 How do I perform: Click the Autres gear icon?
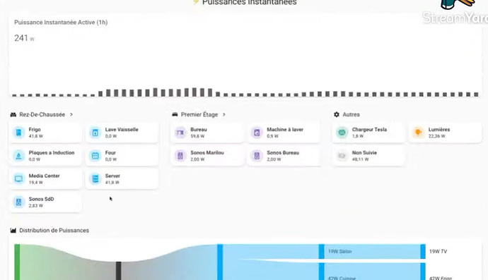337,114
